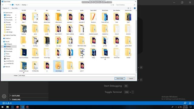
Task: Click the Folder name input field
Action: pyautogui.click(x=77, y=75)
